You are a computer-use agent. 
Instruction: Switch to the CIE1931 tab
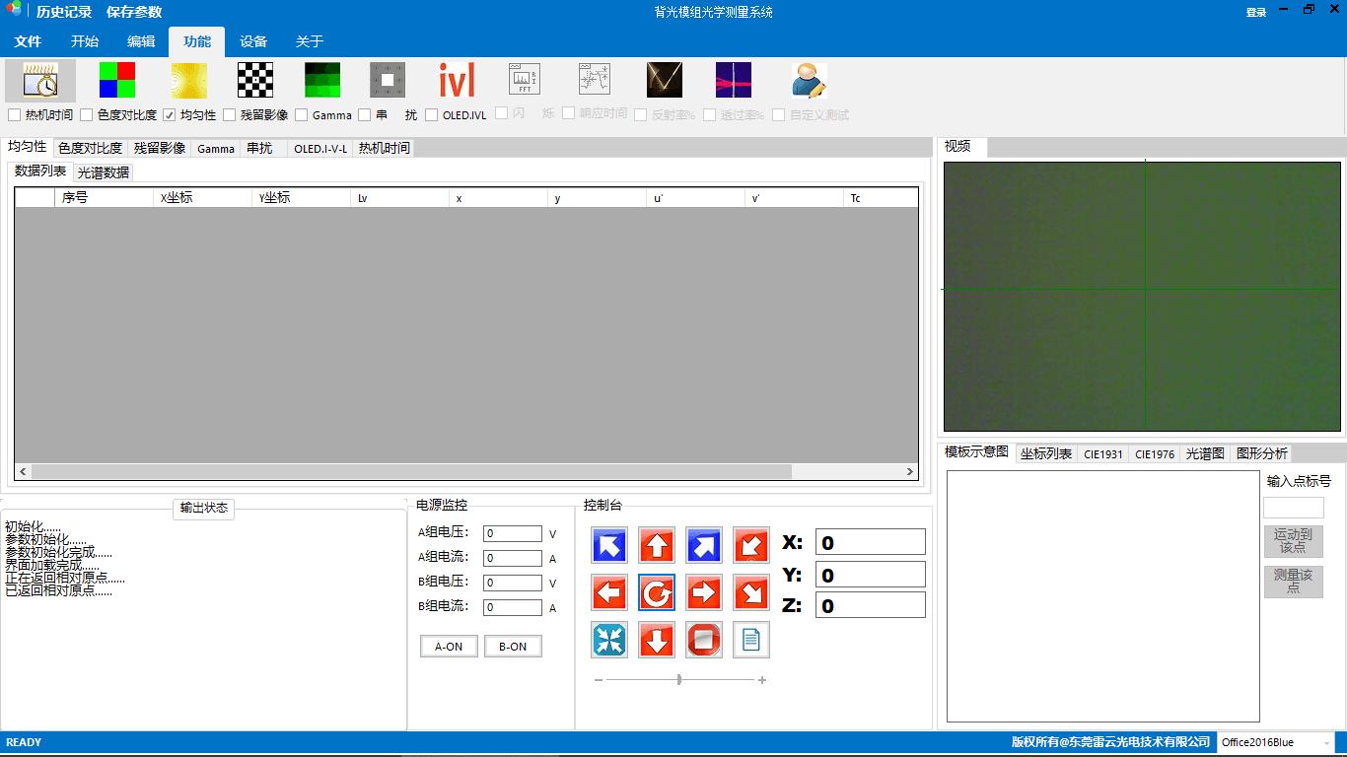[x=1102, y=454]
